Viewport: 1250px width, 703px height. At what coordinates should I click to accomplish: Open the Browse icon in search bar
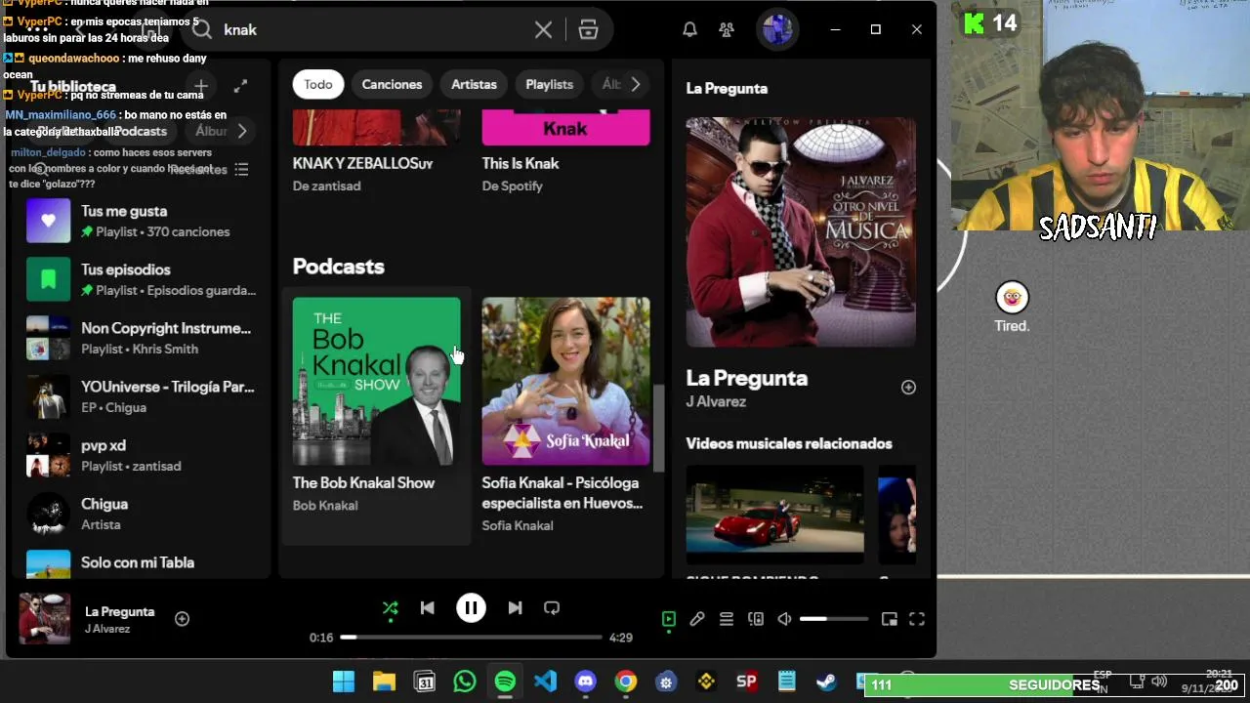(588, 29)
